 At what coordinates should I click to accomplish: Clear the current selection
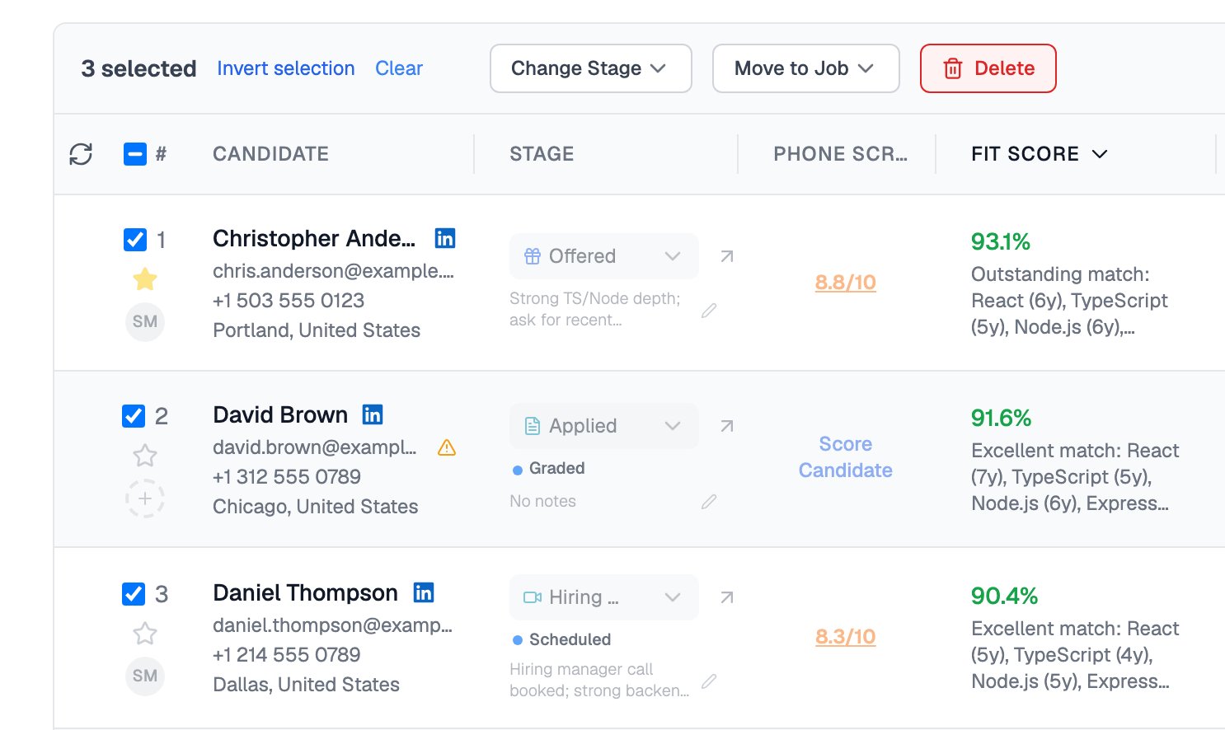click(399, 68)
